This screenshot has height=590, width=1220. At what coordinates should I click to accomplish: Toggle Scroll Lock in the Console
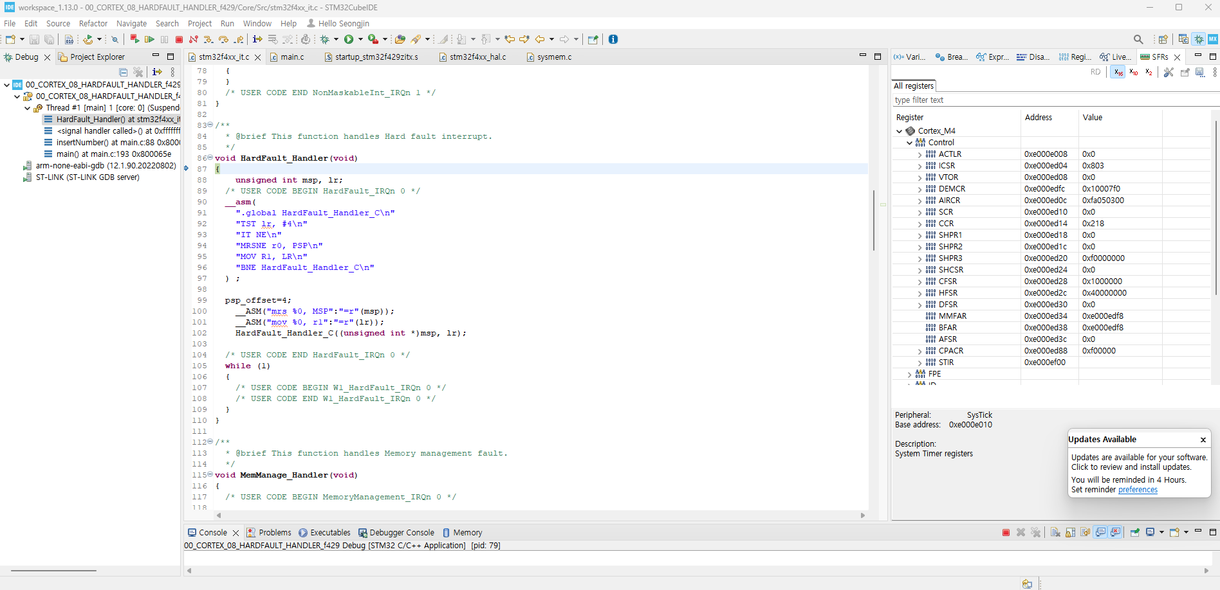(x=1070, y=532)
